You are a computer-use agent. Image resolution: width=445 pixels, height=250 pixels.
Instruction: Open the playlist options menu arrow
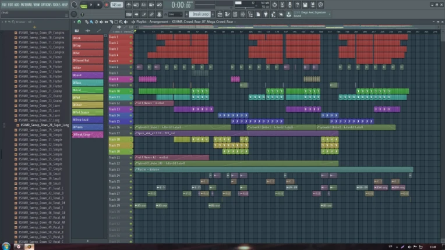tap(75, 22)
